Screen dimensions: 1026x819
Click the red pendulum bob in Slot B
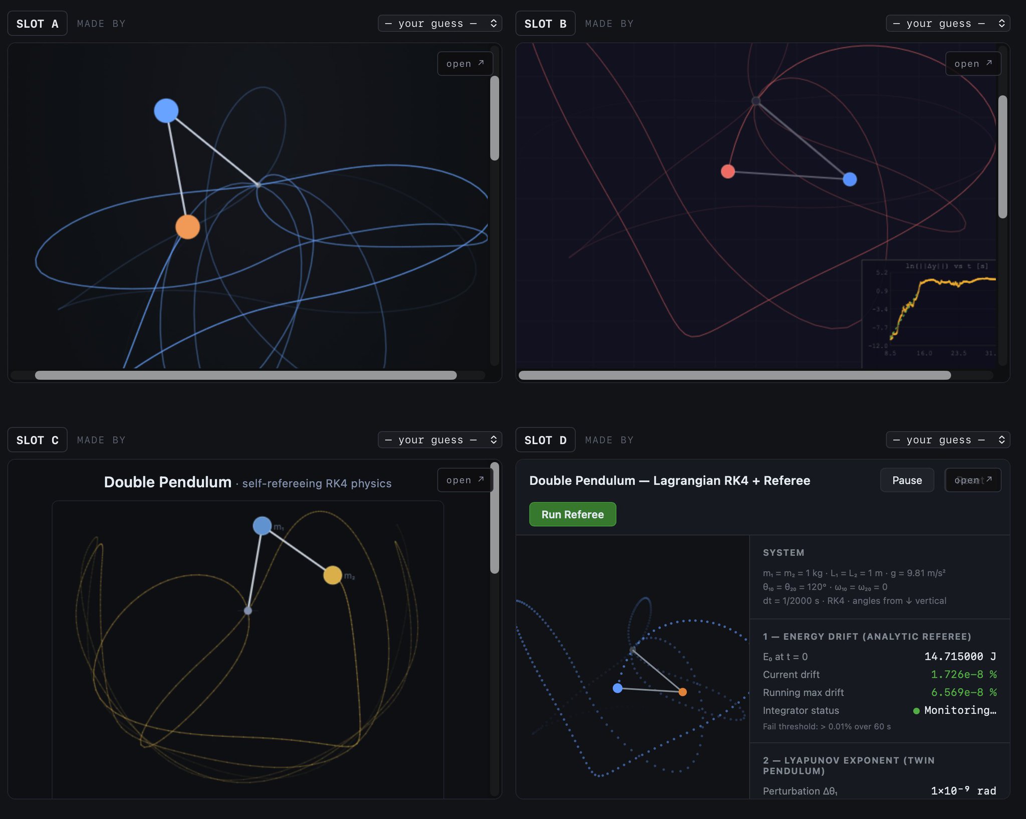pyautogui.click(x=728, y=171)
